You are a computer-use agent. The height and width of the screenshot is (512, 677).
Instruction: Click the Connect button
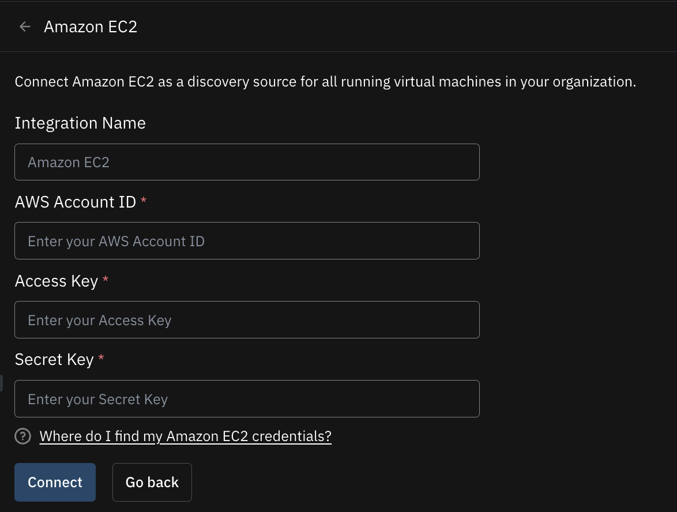coord(55,482)
